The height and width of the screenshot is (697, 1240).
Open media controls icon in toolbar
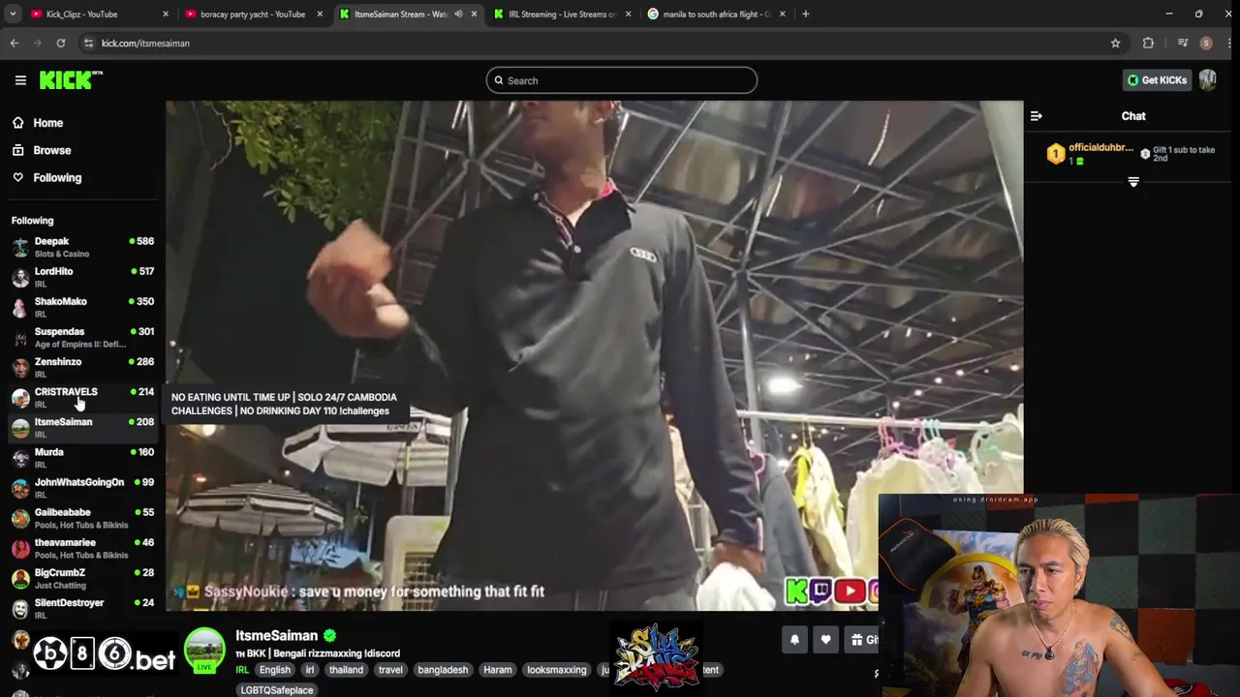(1183, 44)
